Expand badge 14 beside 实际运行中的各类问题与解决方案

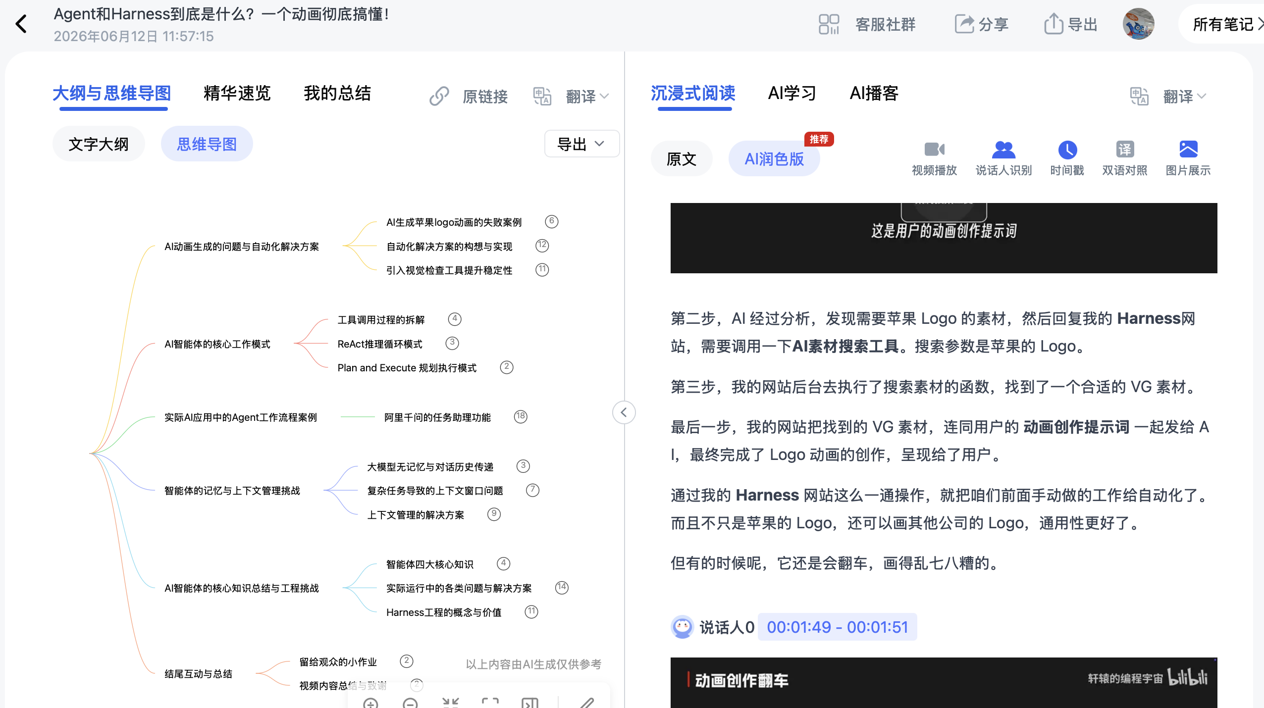point(562,587)
